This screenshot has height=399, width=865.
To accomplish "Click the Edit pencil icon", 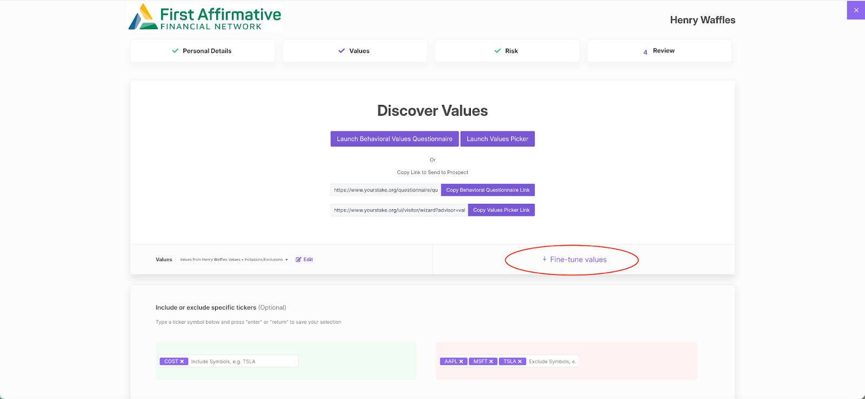I will point(298,260).
